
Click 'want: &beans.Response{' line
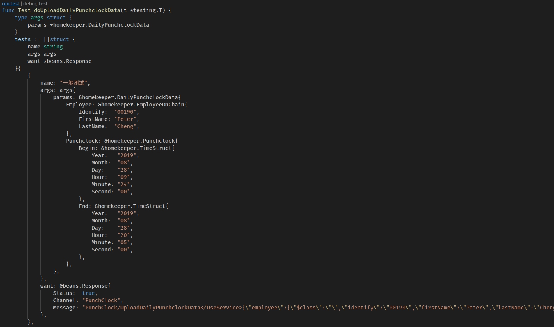75,286
